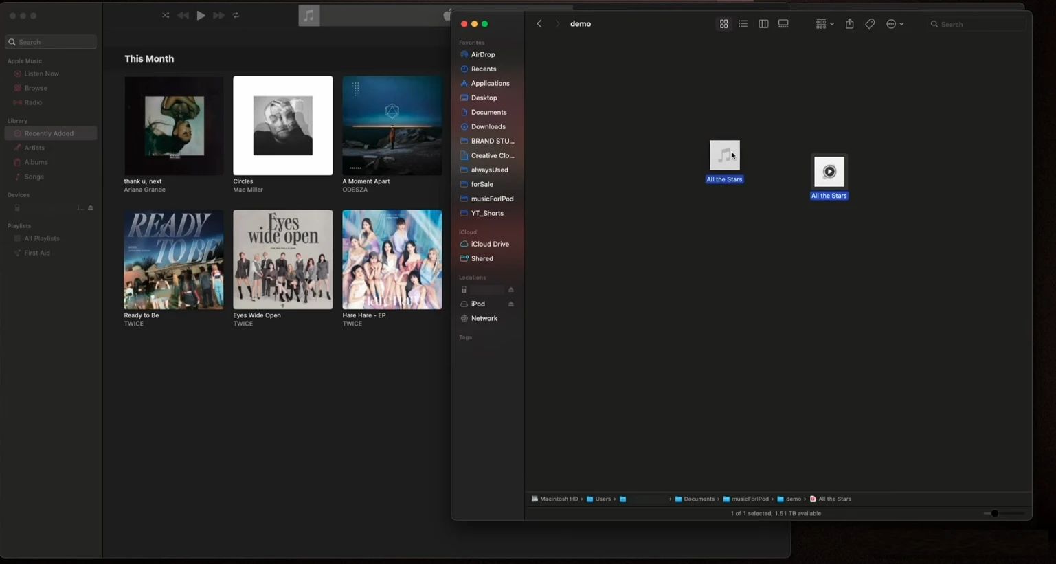1056x564 pixels.
Task: Click ODESZA artist link
Action: tap(355, 190)
